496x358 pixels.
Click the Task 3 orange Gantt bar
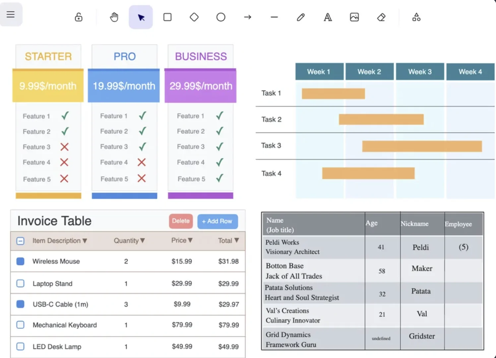point(422,146)
